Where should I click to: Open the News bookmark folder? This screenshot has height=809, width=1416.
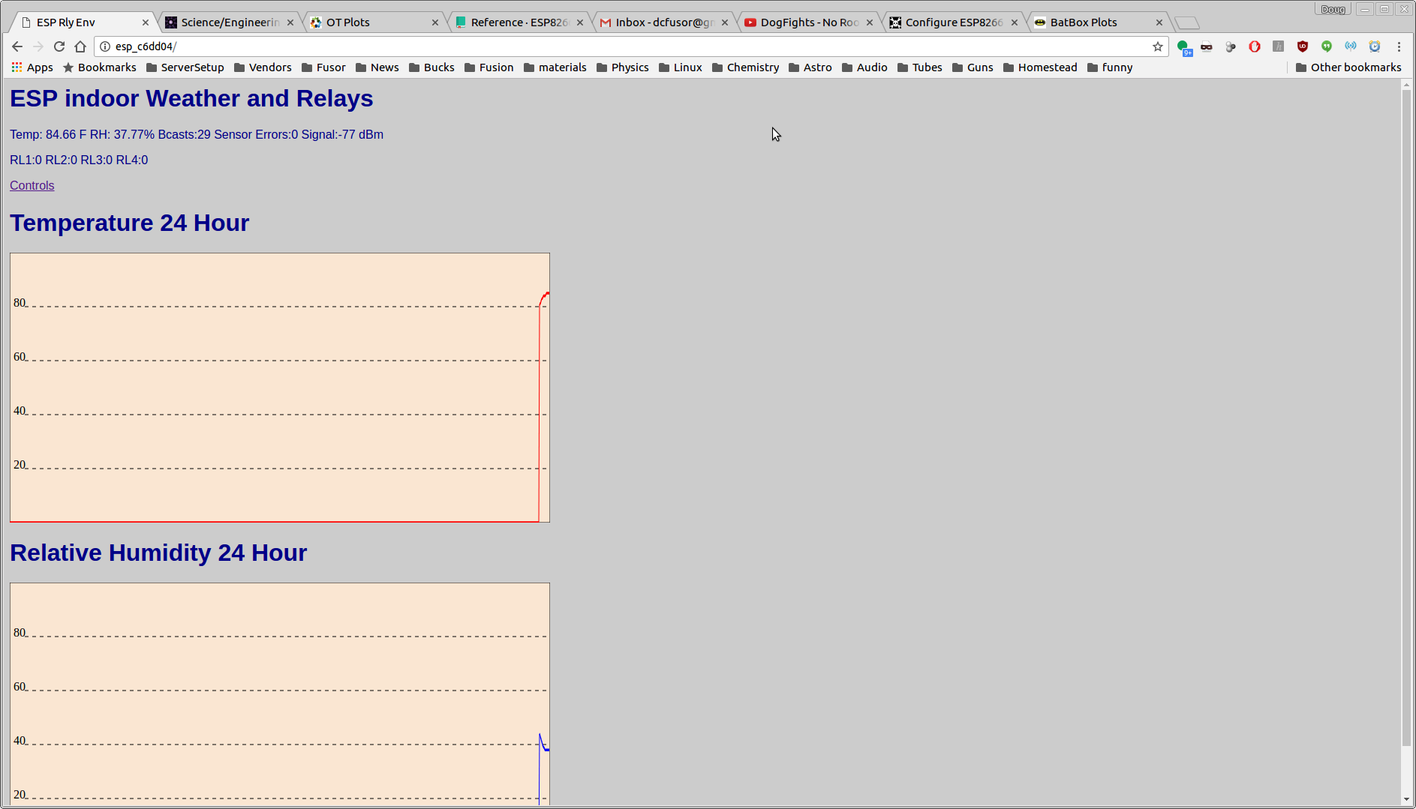click(x=377, y=67)
